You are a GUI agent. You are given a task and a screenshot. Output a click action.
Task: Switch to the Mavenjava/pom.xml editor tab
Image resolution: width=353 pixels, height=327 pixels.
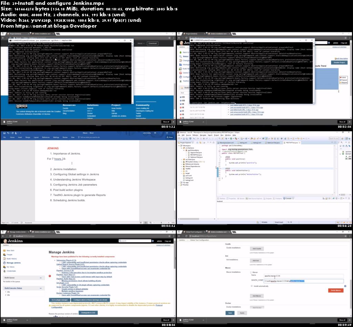[226, 143]
